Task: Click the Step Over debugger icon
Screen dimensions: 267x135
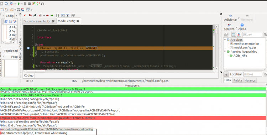Action: tap(38, 4)
